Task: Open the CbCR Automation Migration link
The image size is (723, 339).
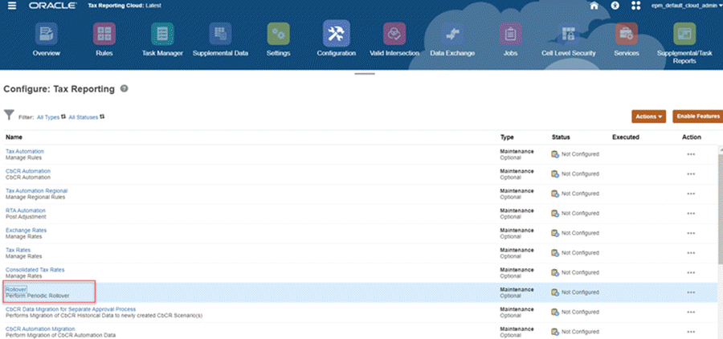Action: (x=40, y=329)
